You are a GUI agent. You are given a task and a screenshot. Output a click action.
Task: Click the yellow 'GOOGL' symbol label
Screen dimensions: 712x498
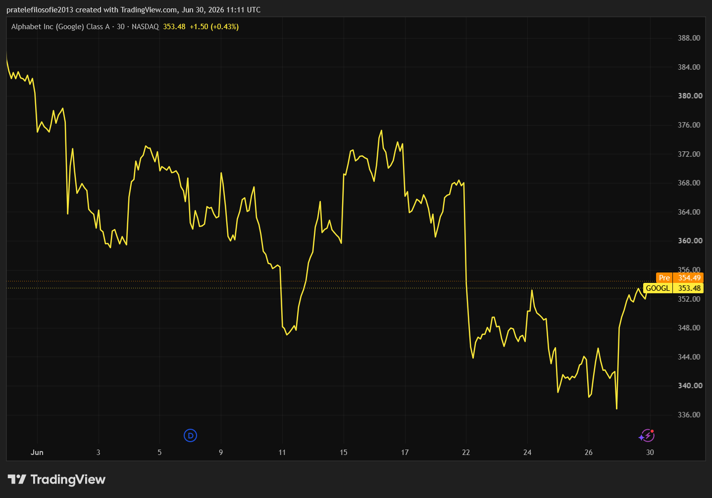(658, 288)
